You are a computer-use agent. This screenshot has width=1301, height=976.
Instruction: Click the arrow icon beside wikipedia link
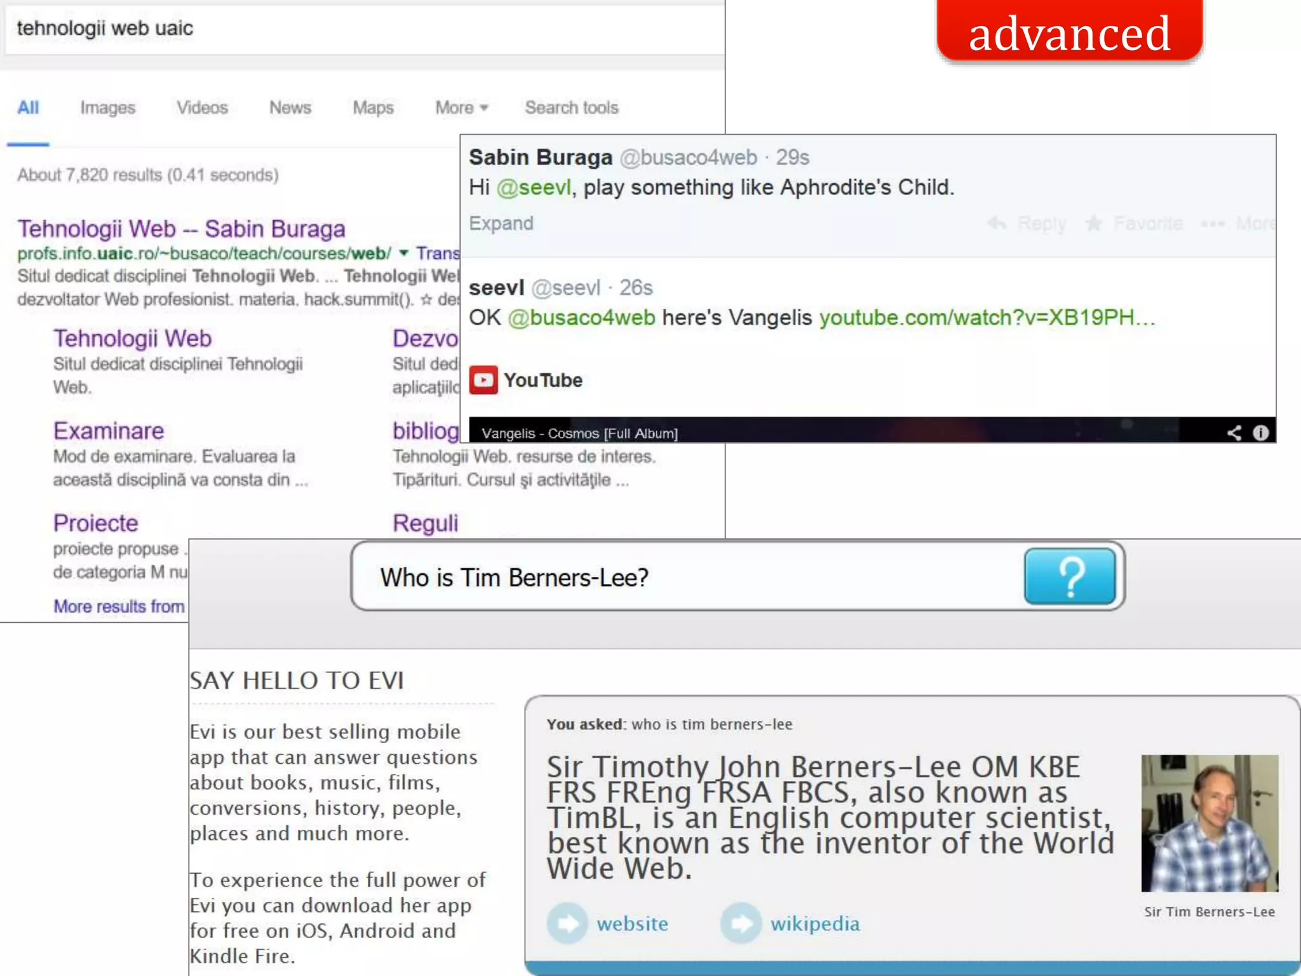tap(741, 923)
